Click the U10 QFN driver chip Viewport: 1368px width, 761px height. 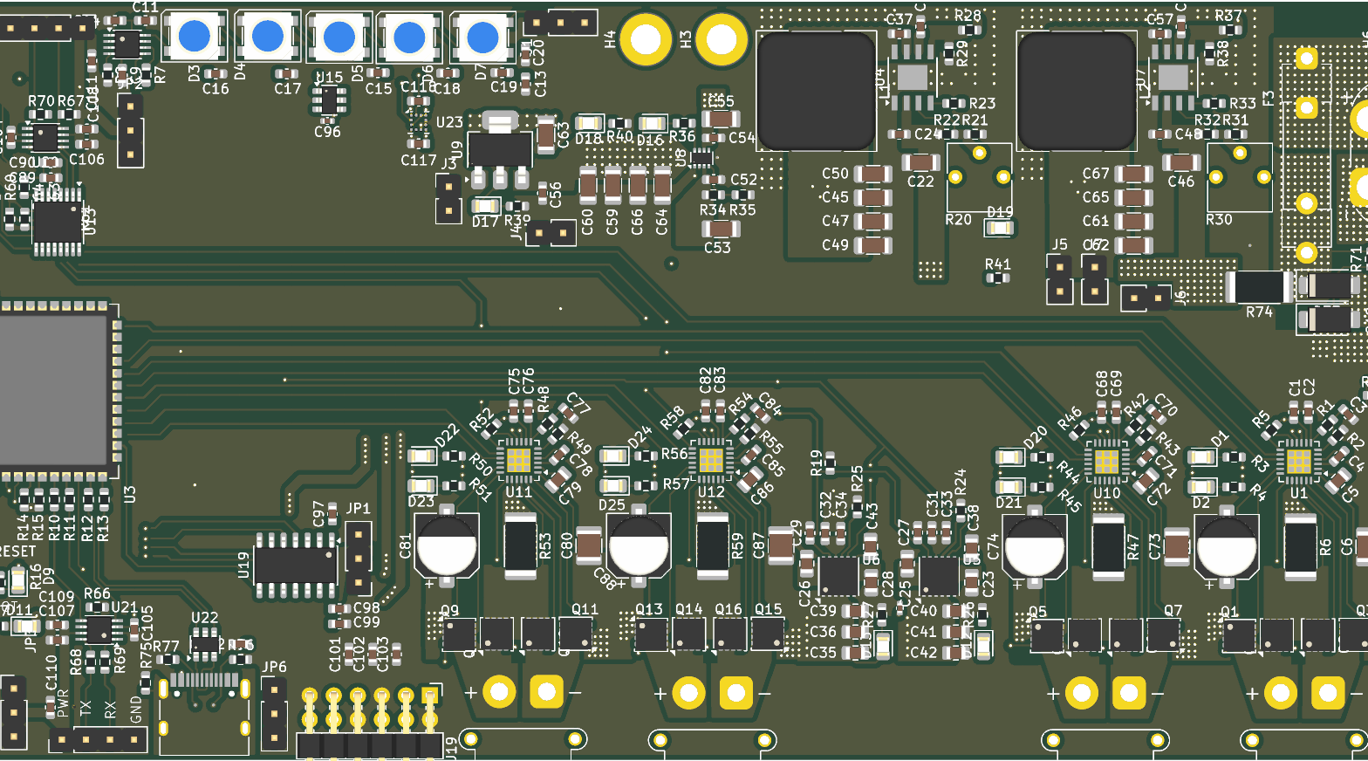tap(1106, 461)
